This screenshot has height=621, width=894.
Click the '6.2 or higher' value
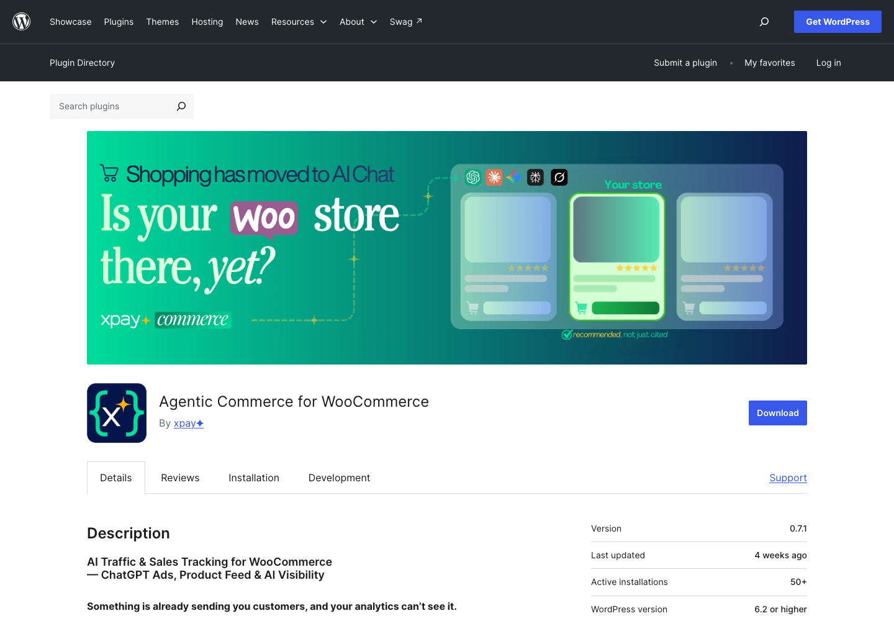tap(780, 609)
